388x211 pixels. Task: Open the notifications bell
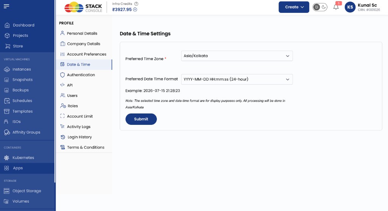336,7
